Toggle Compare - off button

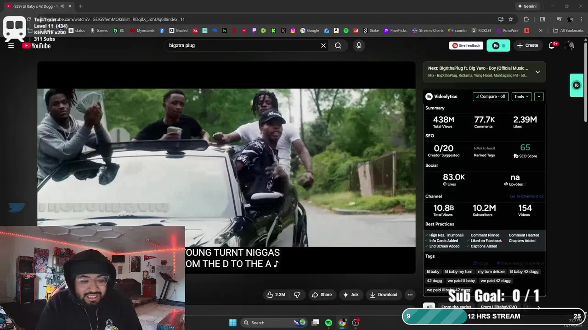491,96
